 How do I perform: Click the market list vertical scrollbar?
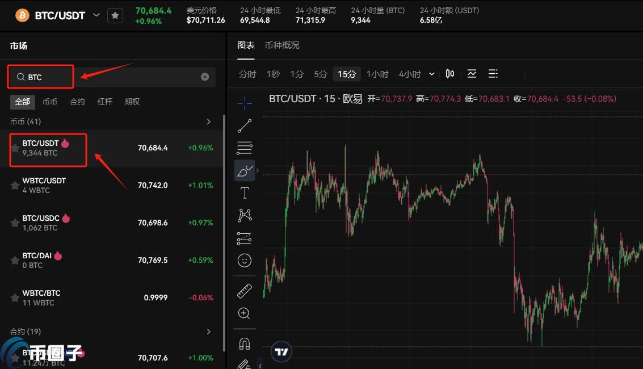[224, 233]
